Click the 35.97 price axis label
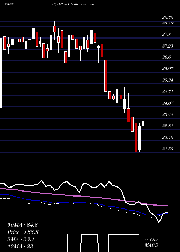Screen dimensions: 180x252 [168, 69]
